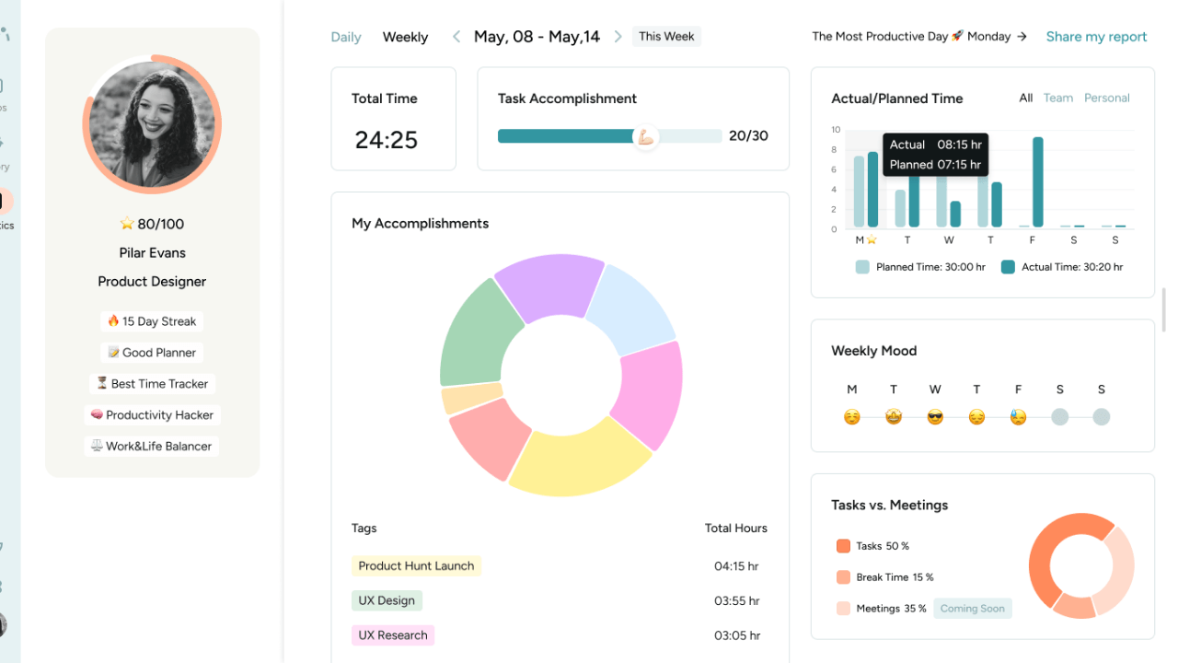Switch to the Daily view tab
The image size is (1178, 663).
coord(345,36)
